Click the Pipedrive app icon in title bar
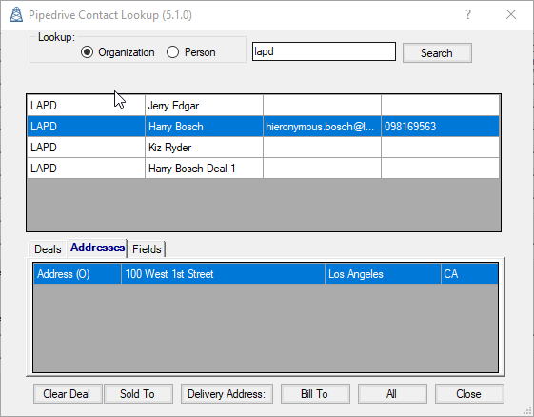 [15, 14]
